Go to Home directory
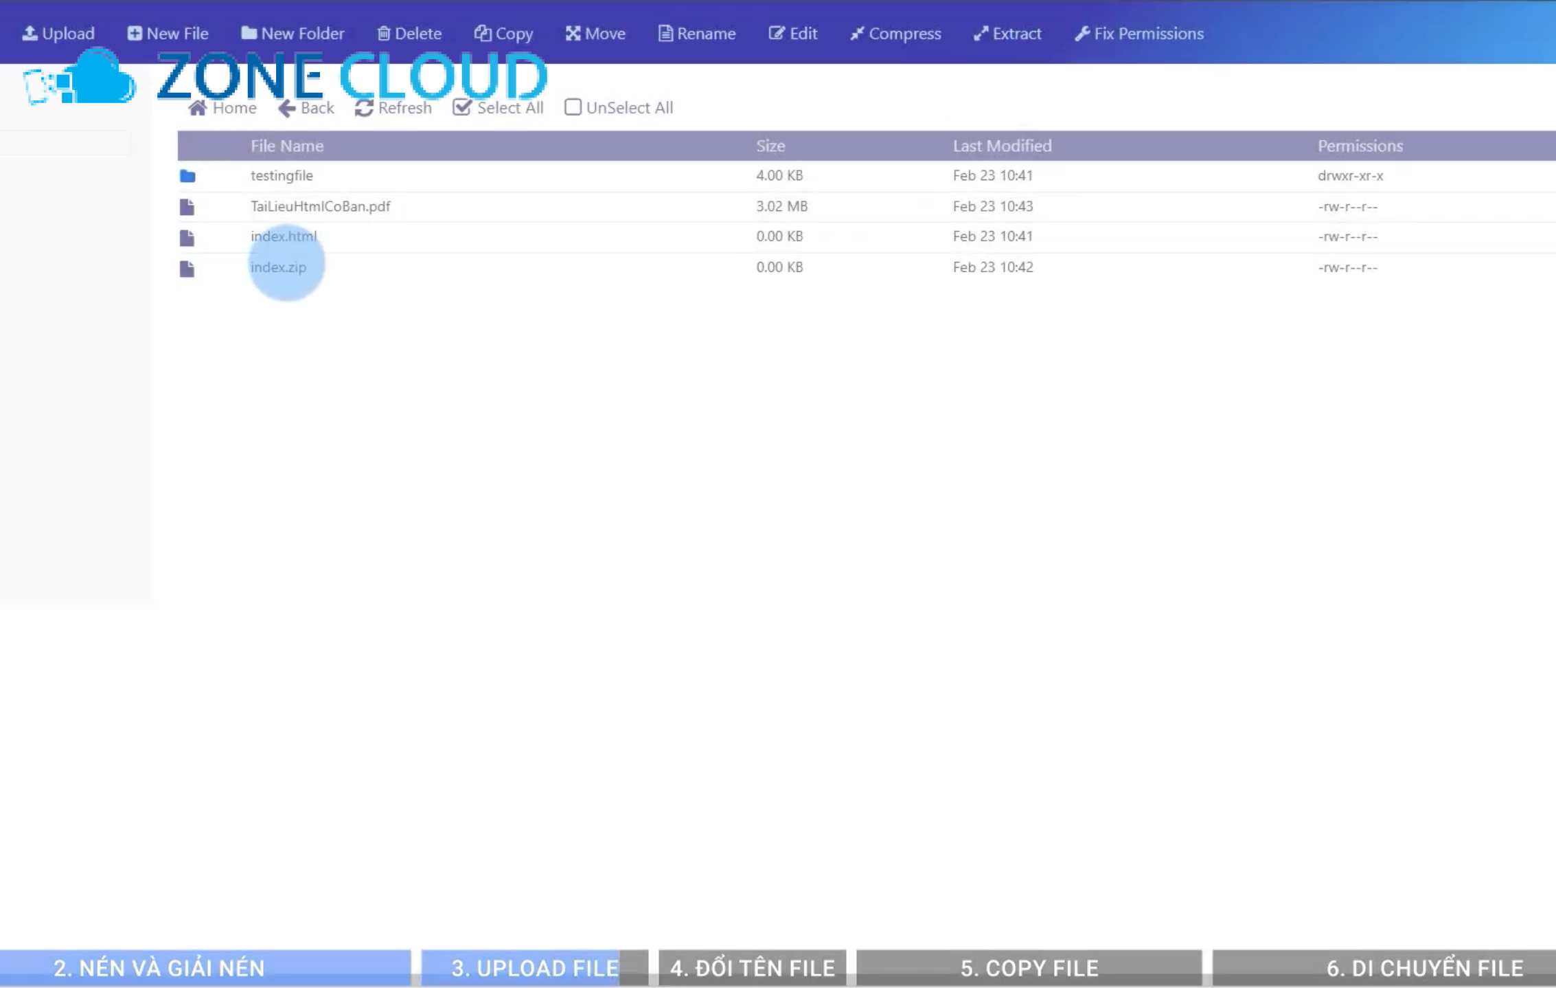The height and width of the screenshot is (988, 1556). [x=222, y=108]
